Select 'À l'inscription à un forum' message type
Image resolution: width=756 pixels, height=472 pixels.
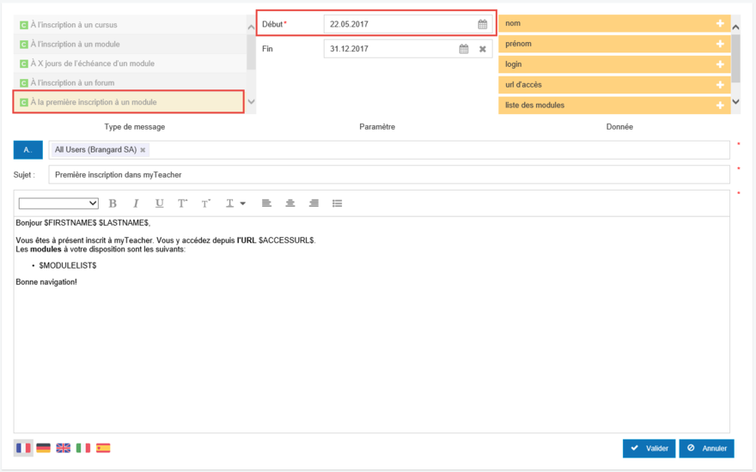(x=72, y=83)
